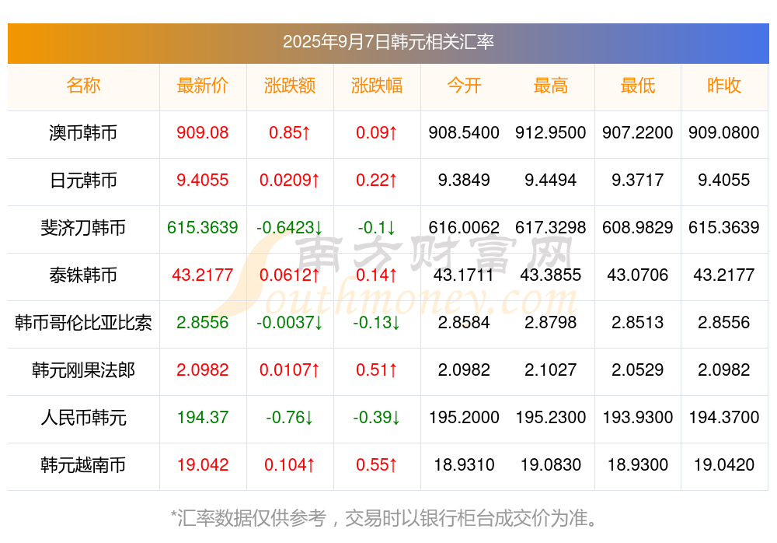Select the change amount "0.0612↑"
Image resolution: width=777 pixels, height=543 pixels.
[x=290, y=275]
